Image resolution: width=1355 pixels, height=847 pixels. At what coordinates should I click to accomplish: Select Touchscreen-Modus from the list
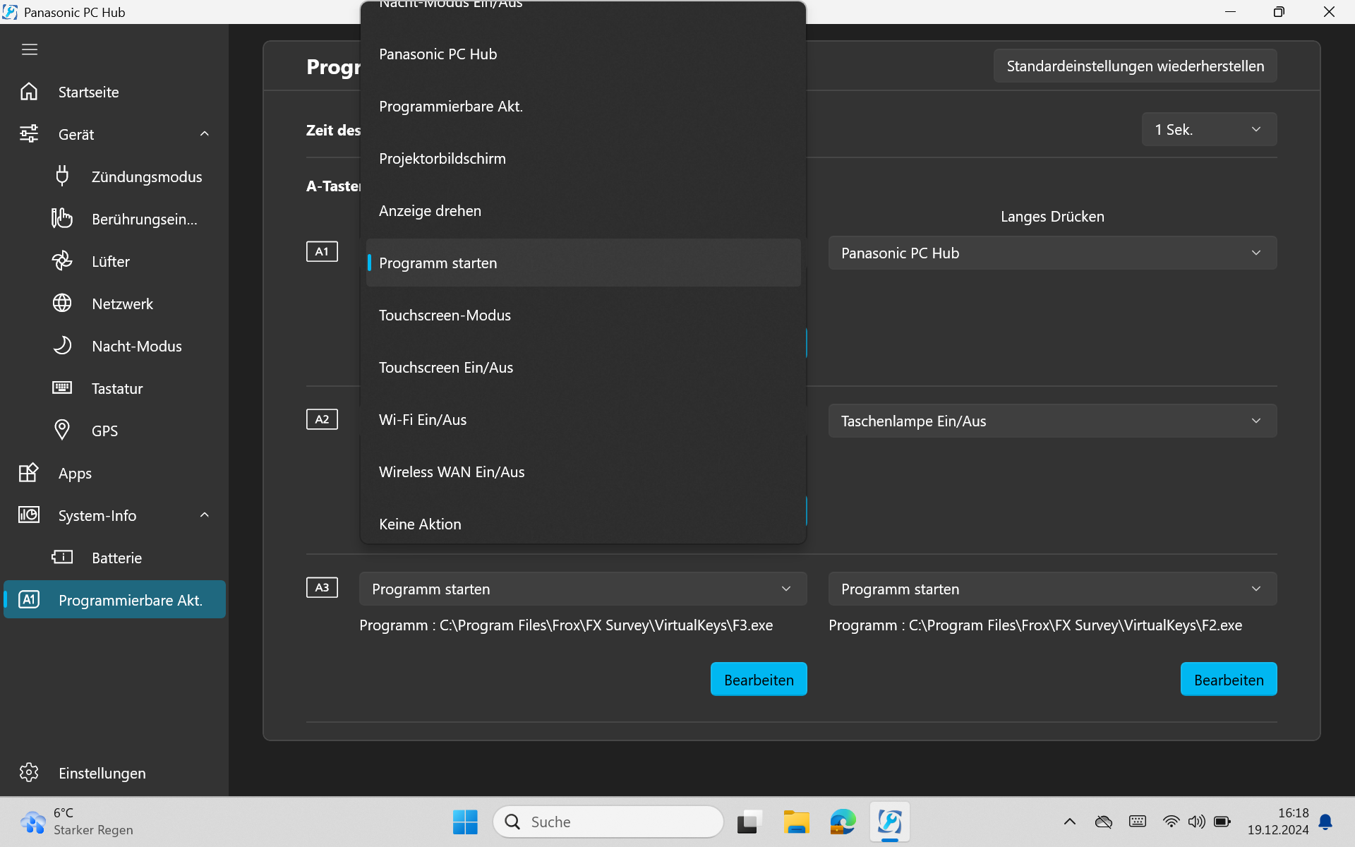pos(445,316)
